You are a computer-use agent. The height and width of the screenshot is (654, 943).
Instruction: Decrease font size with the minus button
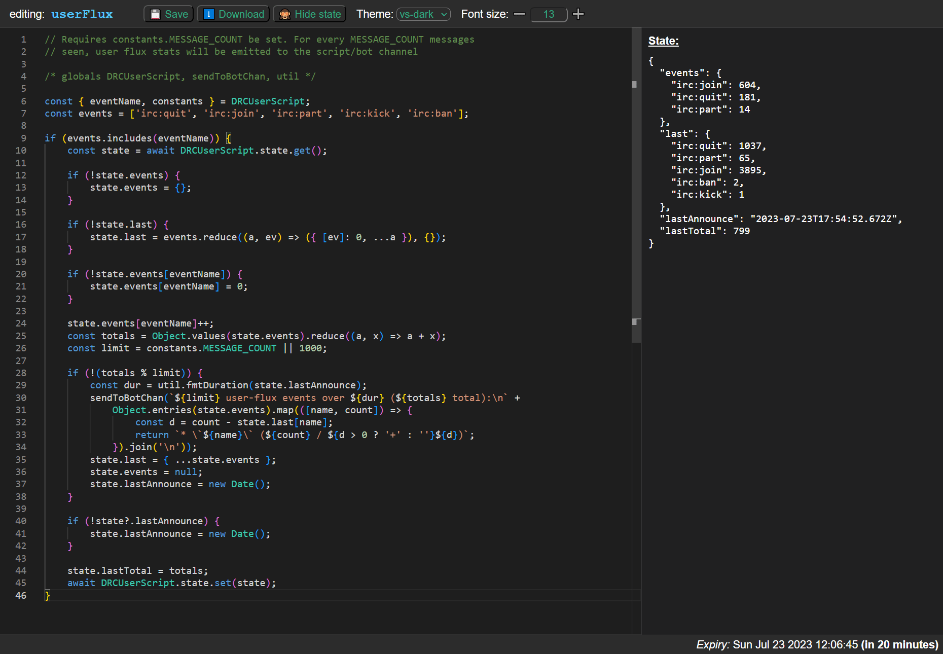click(519, 14)
